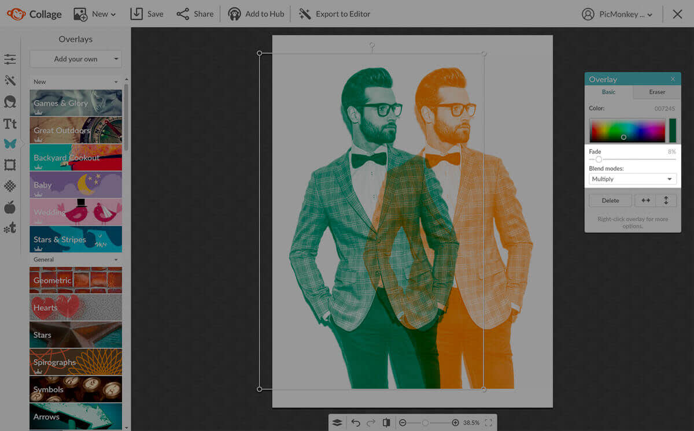Image resolution: width=694 pixels, height=431 pixels.
Task: Open the Textures tool icon
Action: [10, 186]
